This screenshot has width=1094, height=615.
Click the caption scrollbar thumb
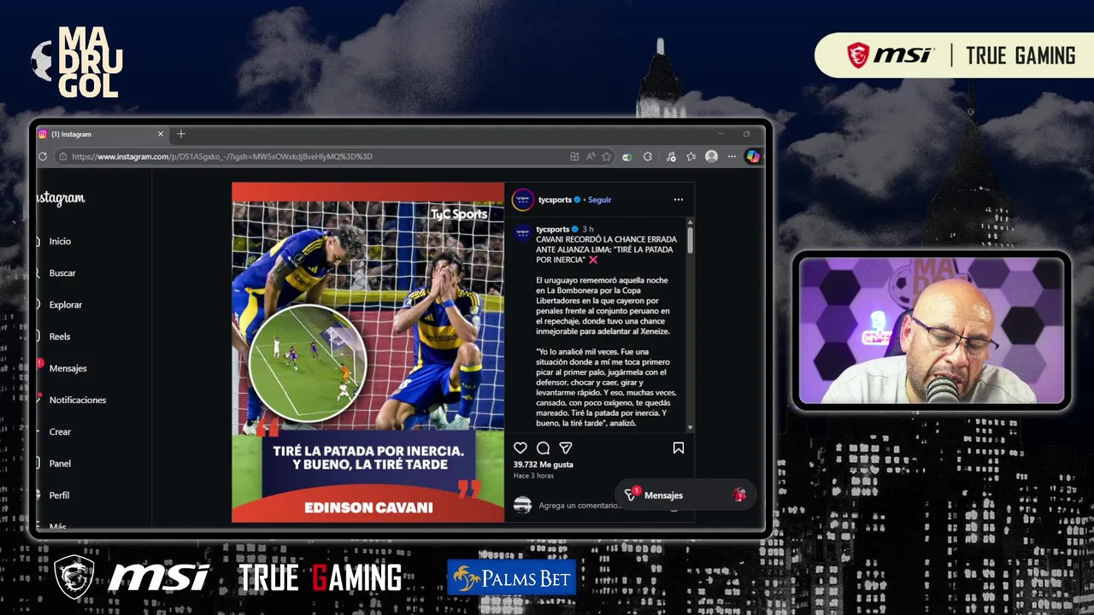(x=690, y=240)
